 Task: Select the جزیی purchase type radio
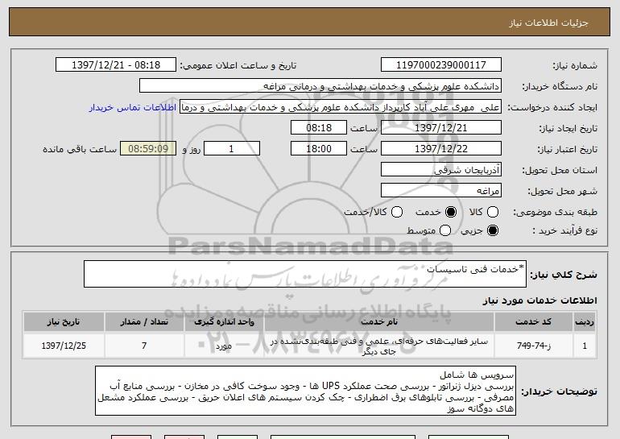(x=493, y=230)
